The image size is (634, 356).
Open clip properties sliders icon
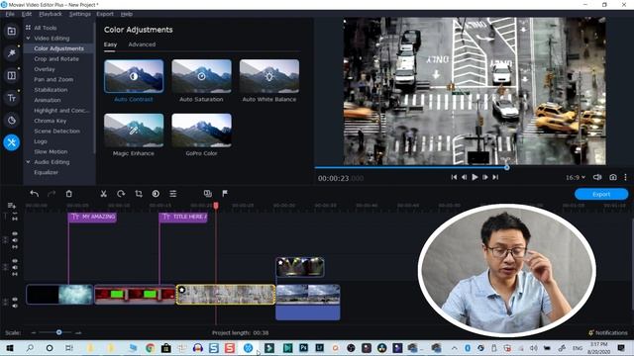click(x=173, y=194)
